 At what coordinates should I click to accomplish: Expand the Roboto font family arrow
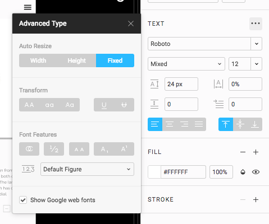click(257, 44)
